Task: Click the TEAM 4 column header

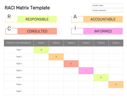Action: tap(86, 43)
